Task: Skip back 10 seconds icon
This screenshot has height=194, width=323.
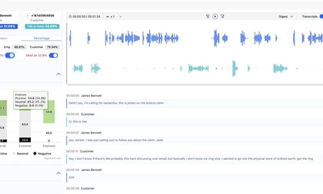Action: (208, 16)
